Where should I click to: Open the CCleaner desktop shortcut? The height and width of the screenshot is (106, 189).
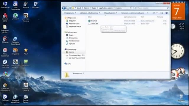(5, 40)
